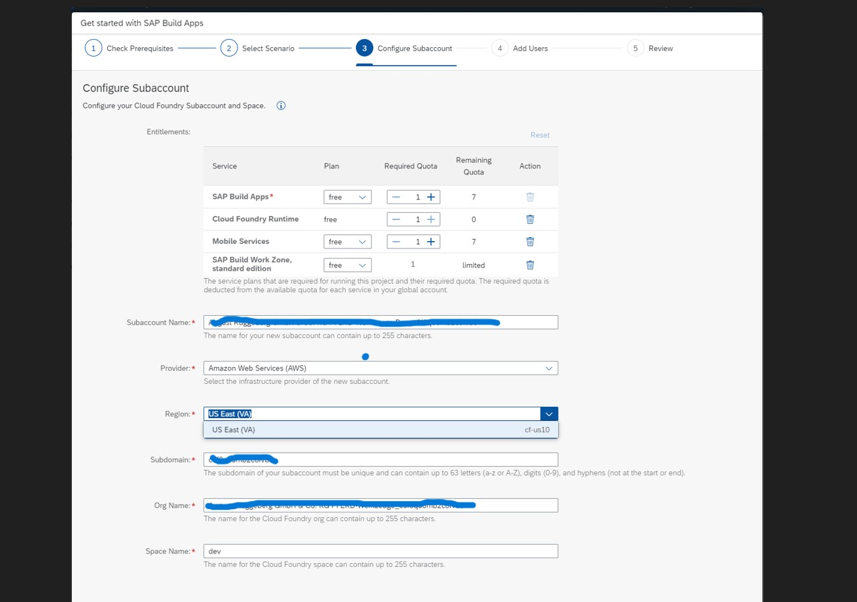
Task: Increase required quota for Mobile Services
Action: (431, 242)
